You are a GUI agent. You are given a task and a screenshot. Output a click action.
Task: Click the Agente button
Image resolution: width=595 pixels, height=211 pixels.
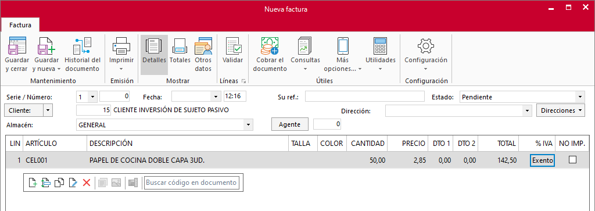[290, 124]
